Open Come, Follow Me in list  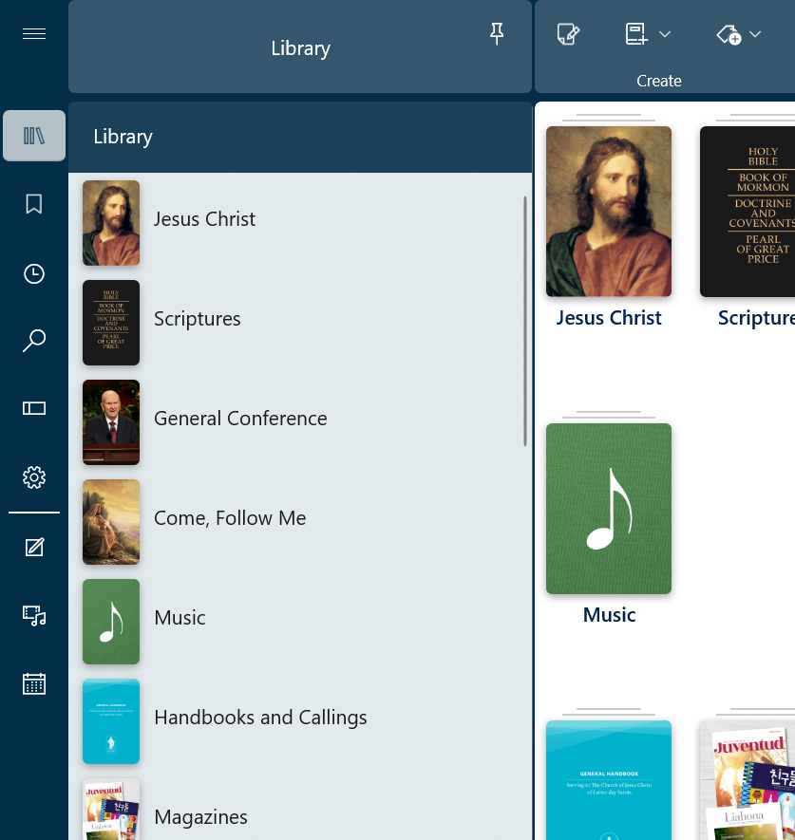299,521
